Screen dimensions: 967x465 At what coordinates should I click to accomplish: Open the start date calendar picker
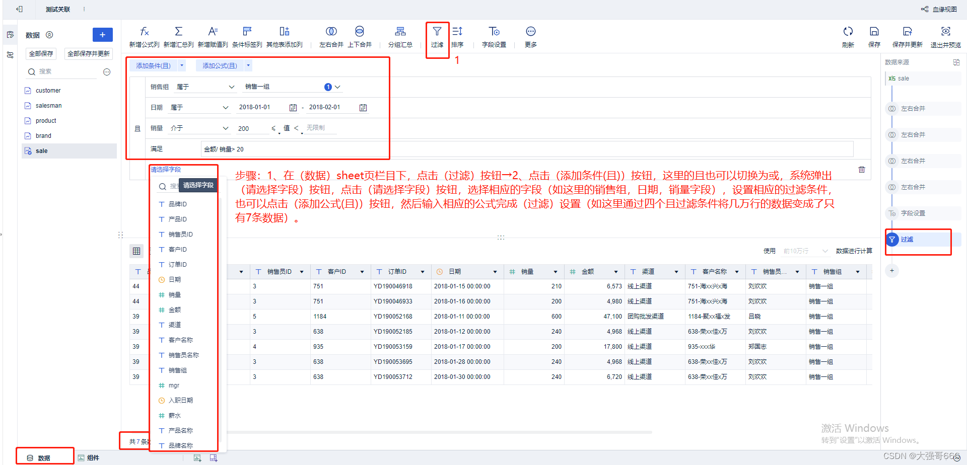293,108
